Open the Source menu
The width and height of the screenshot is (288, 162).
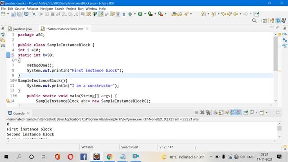pyautogui.click(x=20, y=9)
